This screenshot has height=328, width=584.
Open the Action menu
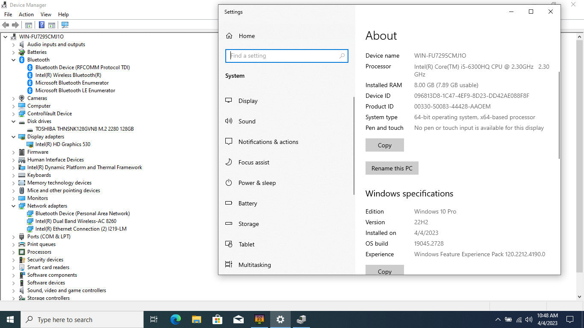tap(26, 15)
